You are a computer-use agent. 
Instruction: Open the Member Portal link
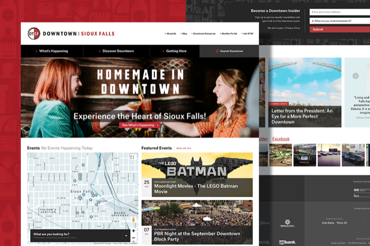[x=228, y=33]
